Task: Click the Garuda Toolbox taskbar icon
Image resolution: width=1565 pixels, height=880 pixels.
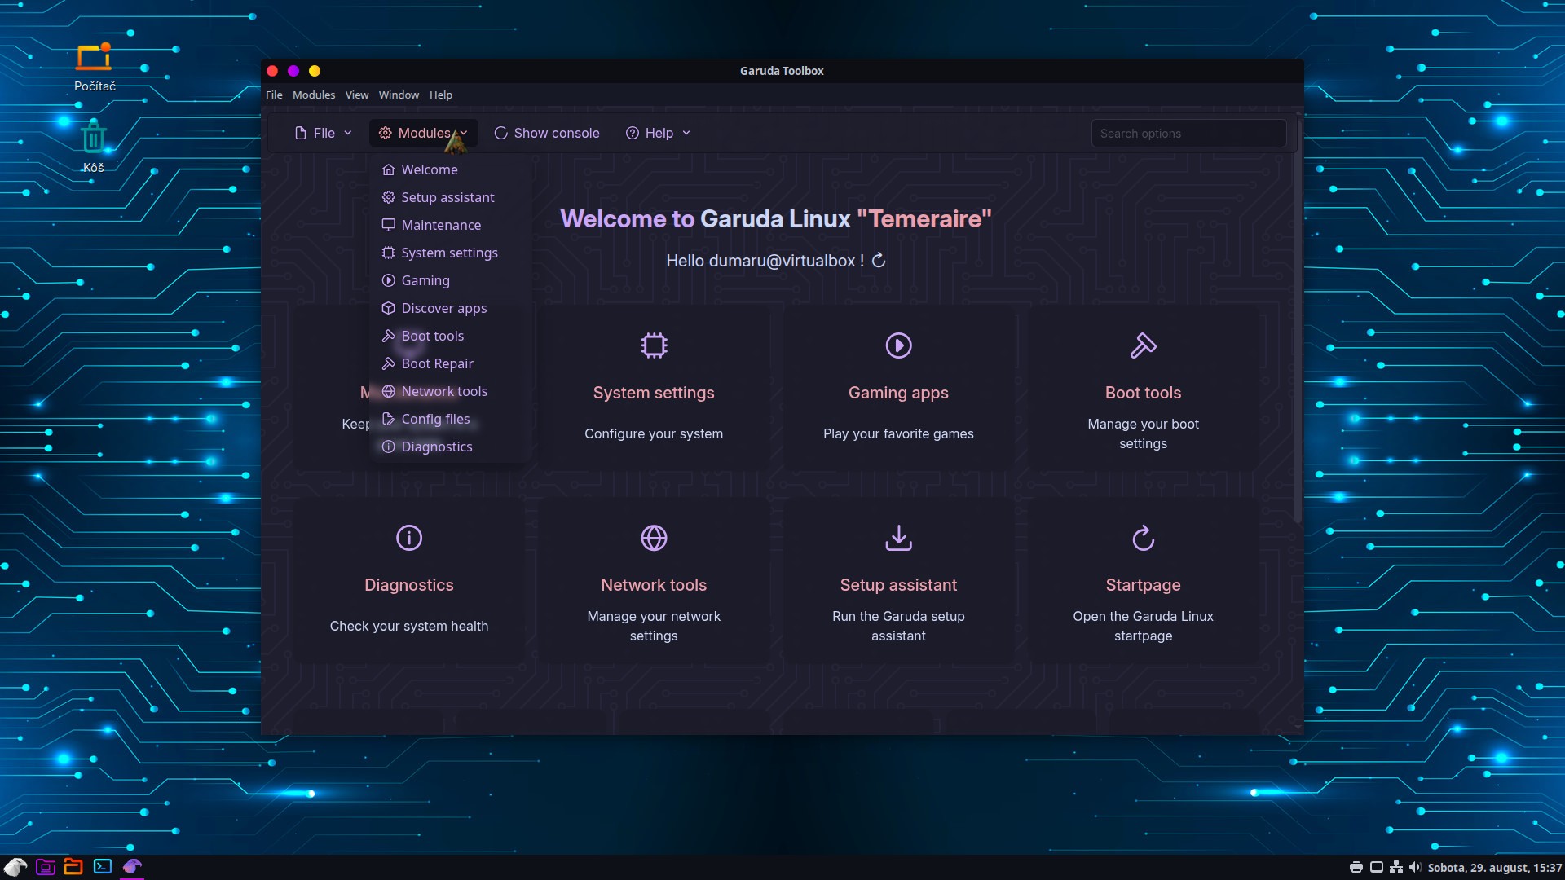Action: point(132,867)
